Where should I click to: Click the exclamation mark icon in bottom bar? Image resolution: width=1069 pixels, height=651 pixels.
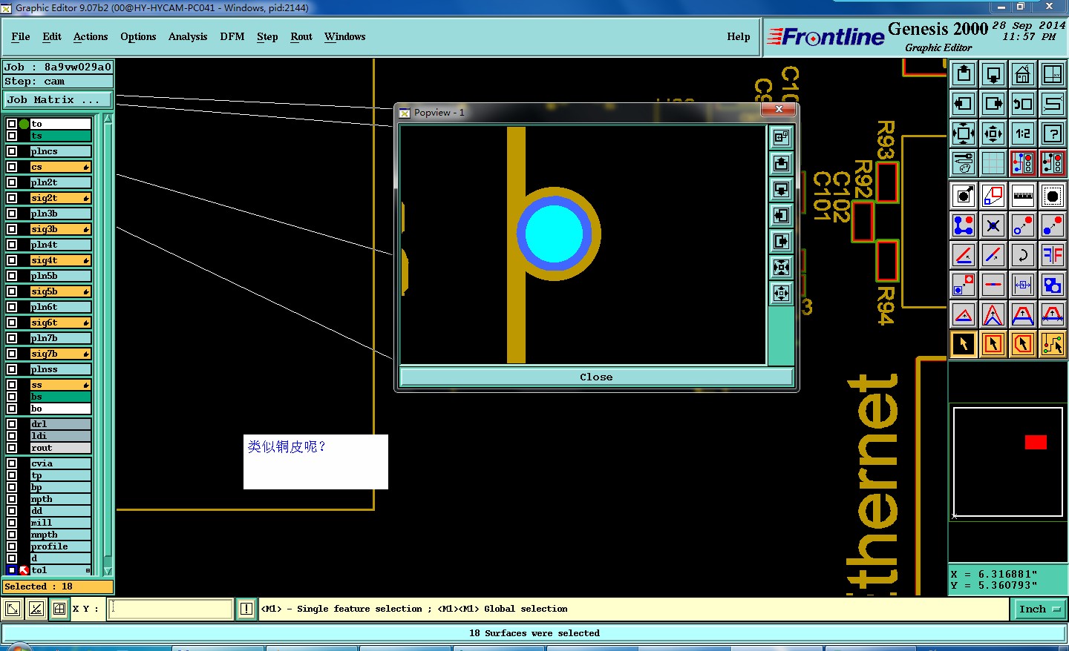(x=246, y=609)
